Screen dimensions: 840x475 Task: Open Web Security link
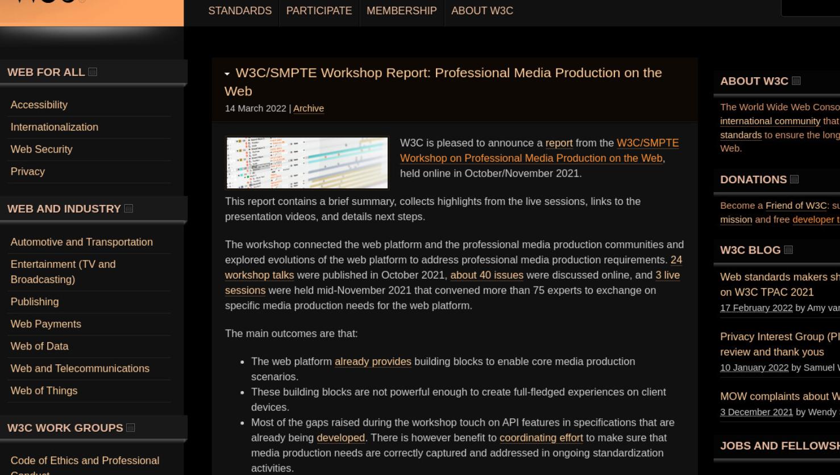(x=41, y=149)
